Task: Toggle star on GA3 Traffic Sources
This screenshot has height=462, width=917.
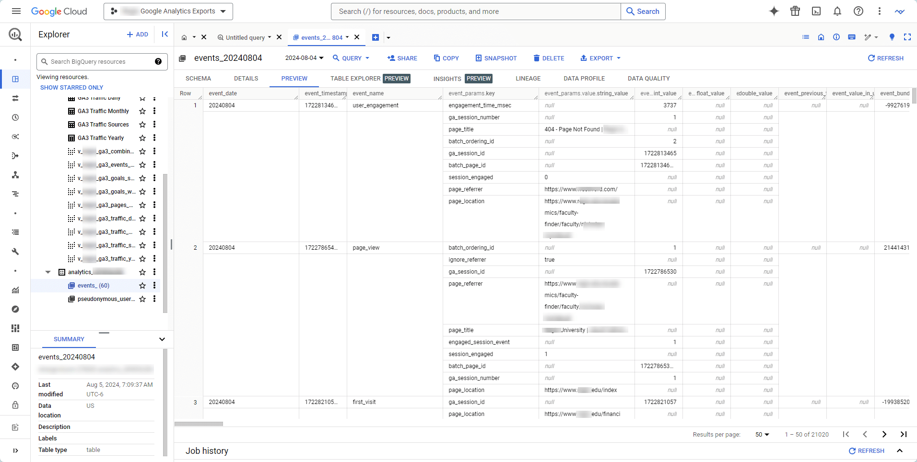Action: point(142,125)
